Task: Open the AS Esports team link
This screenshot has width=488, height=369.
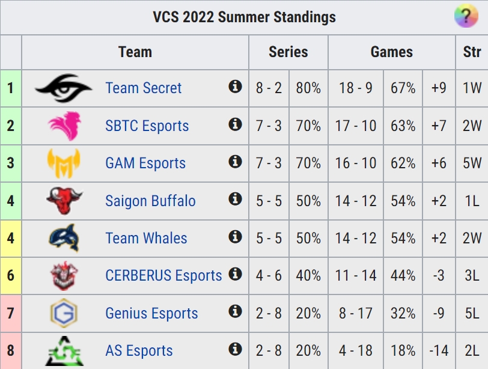Action: click(139, 350)
